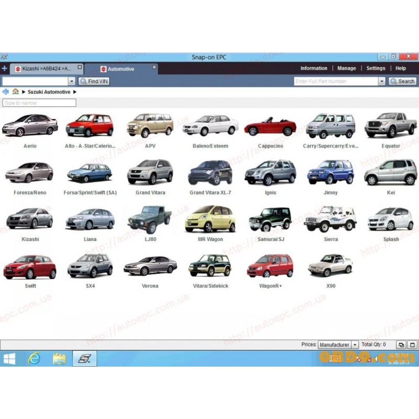The image size is (419, 419).
Task: Close the Kizashi tab
Action: pyautogui.click(x=80, y=67)
